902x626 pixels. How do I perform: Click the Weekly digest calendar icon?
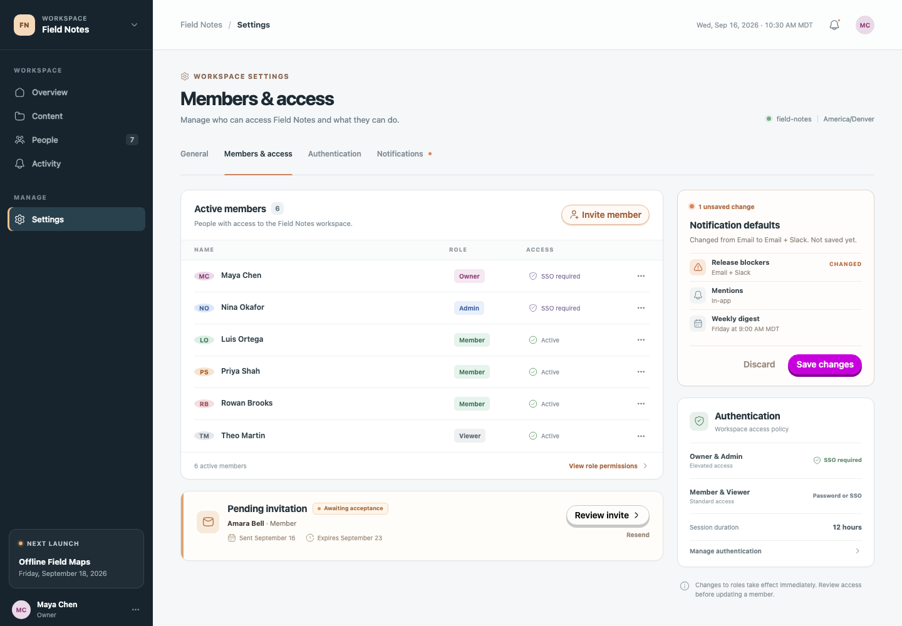click(698, 324)
